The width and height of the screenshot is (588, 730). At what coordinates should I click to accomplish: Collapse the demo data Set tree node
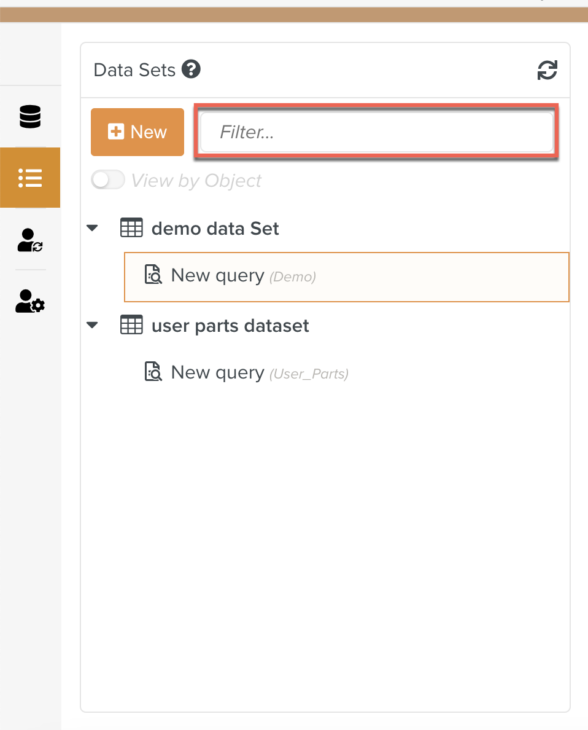click(x=93, y=229)
